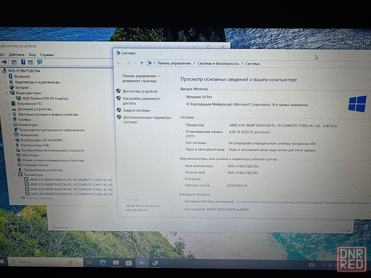This screenshot has width=371, height=278.
Task: Click the speaker icon of Аудиовходы и аудиовыходы
Action: [x=11, y=82]
